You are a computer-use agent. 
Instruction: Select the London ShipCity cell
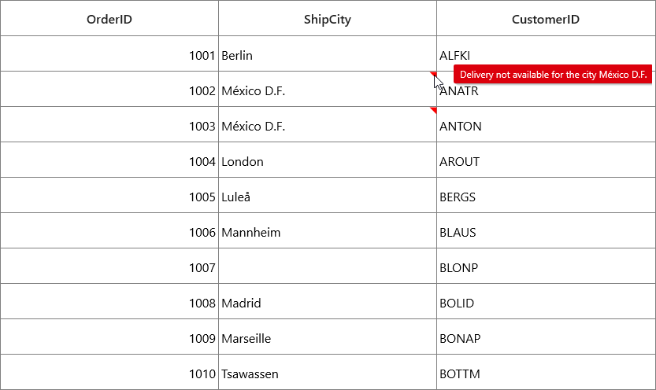[x=328, y=160]
